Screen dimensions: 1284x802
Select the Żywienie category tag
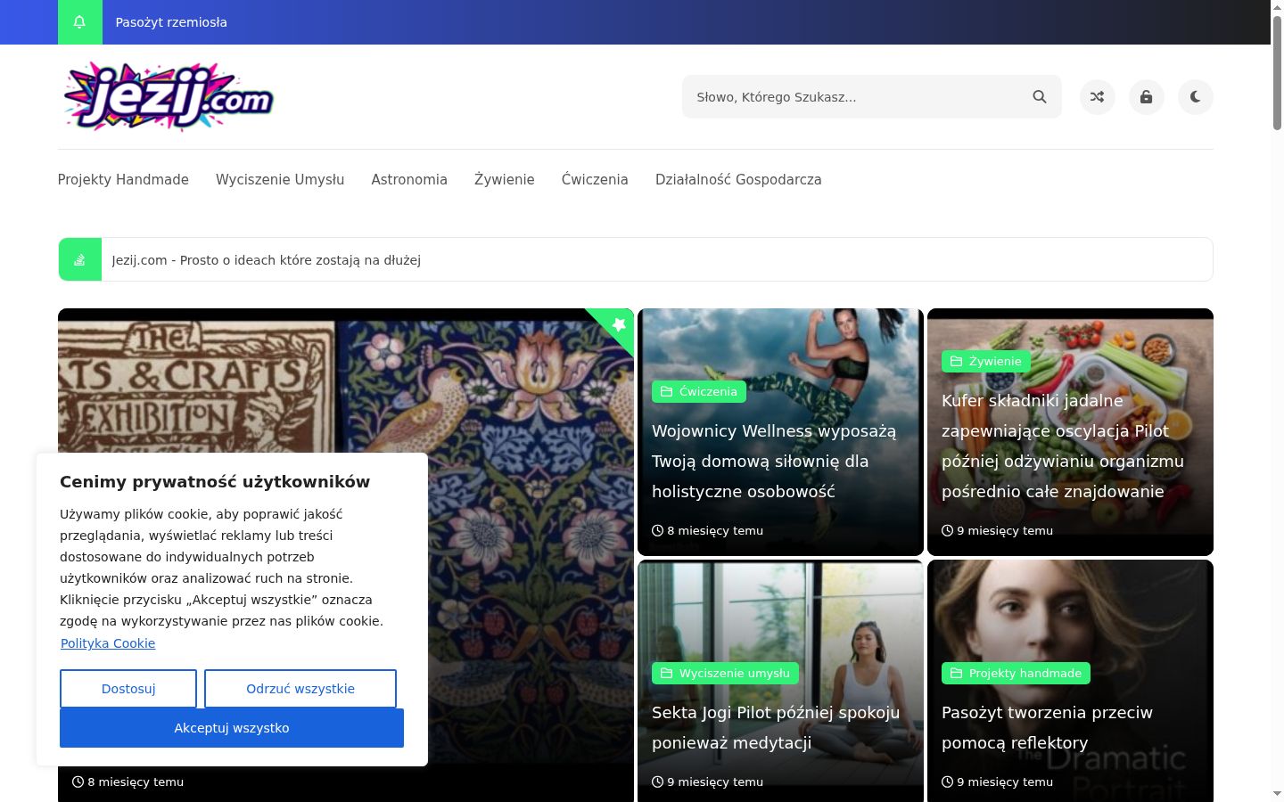986,361
